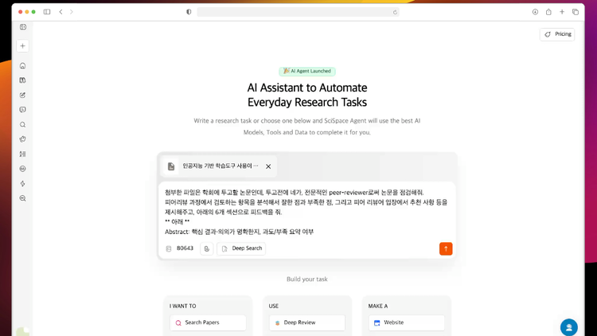Open the AI detector round icon in sidebar
The height and width of the screenshot is (336, 597).
[23, 169]
